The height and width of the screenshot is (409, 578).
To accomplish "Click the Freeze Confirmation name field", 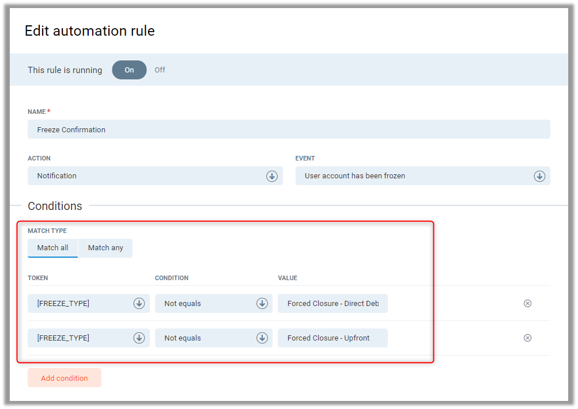I will click(288, 129).
